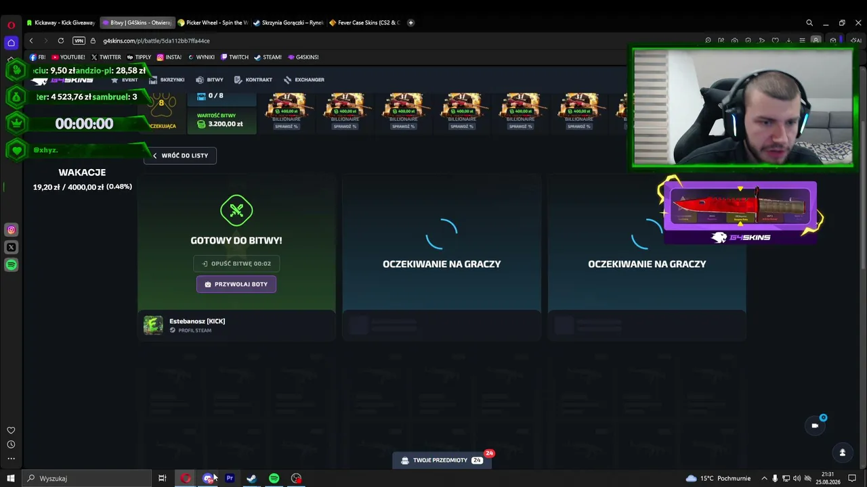
Task: Open the G4SKINS! bookmark
Action: (303, 57)
